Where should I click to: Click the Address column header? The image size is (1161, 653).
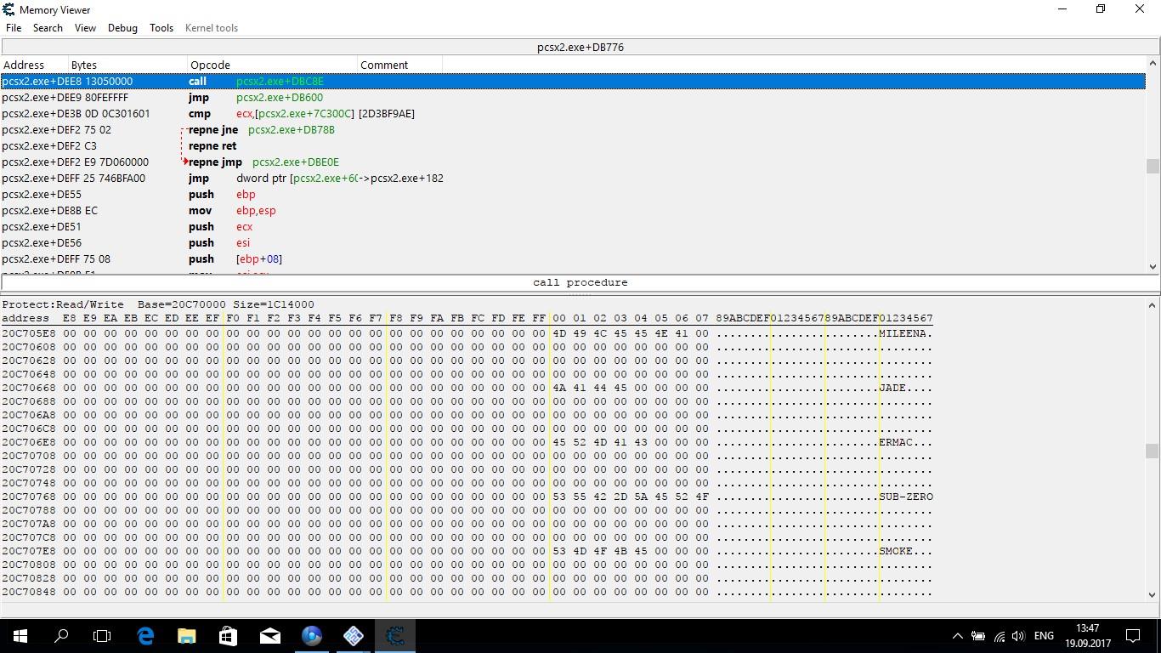click(x=34, y=65)
